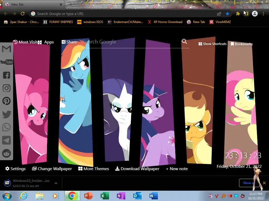The height and width of the screenshot is (201, 269).
Task: Go back to previous page
Action: [x=6, y=14]
